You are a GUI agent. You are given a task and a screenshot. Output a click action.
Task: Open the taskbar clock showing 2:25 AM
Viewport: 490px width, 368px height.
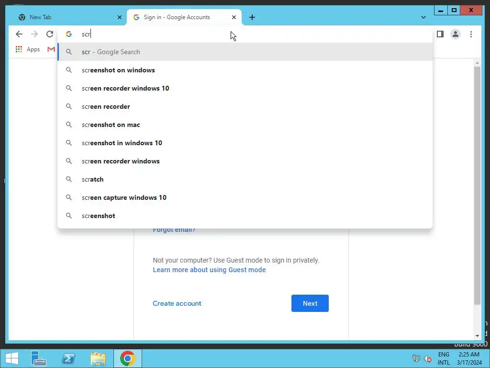tap(469, 358)
